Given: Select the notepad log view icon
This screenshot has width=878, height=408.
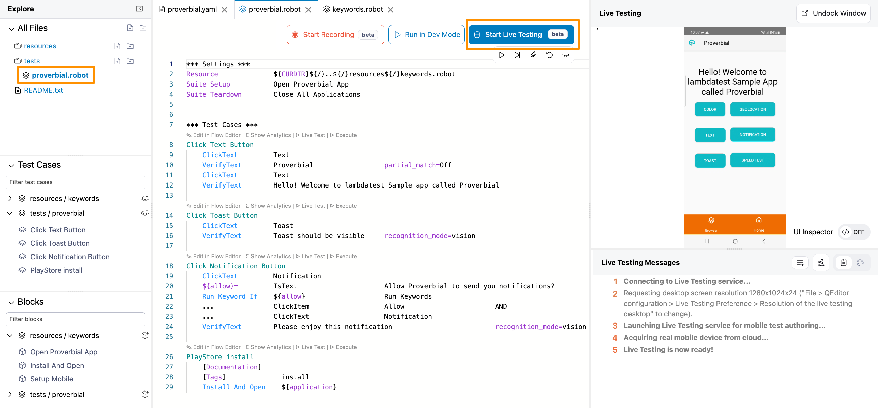Looking at the screenshot, I should point(843,262).
